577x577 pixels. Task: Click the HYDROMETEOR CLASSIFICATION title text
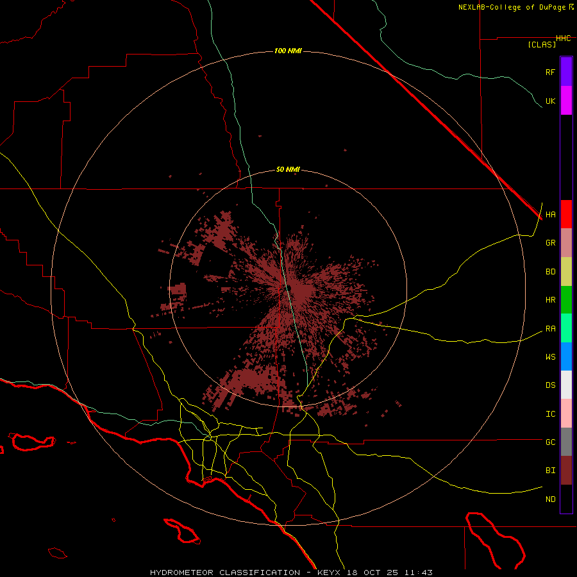225,573
